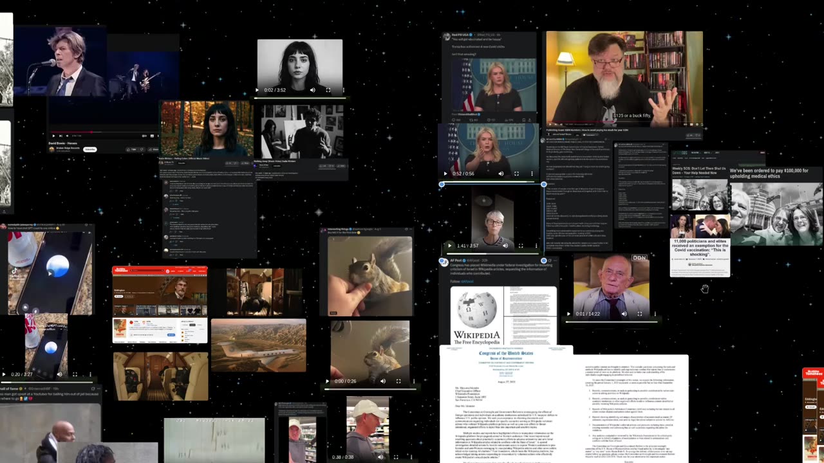Enter fullscreen on the 0:02 / 3:52 video
The width and height of the screenshot is (824, 463).
point(328,90)
